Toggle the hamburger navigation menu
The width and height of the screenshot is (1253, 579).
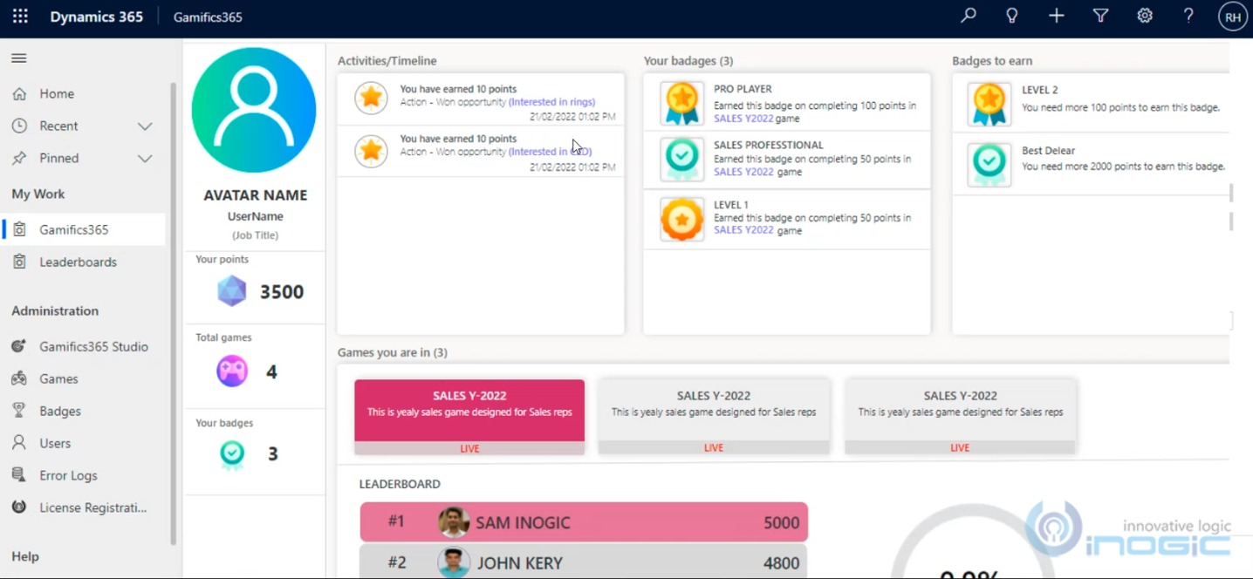tap(18, 58)
